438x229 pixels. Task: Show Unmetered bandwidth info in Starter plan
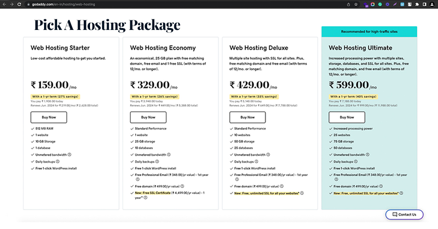(x=70, y=155)
